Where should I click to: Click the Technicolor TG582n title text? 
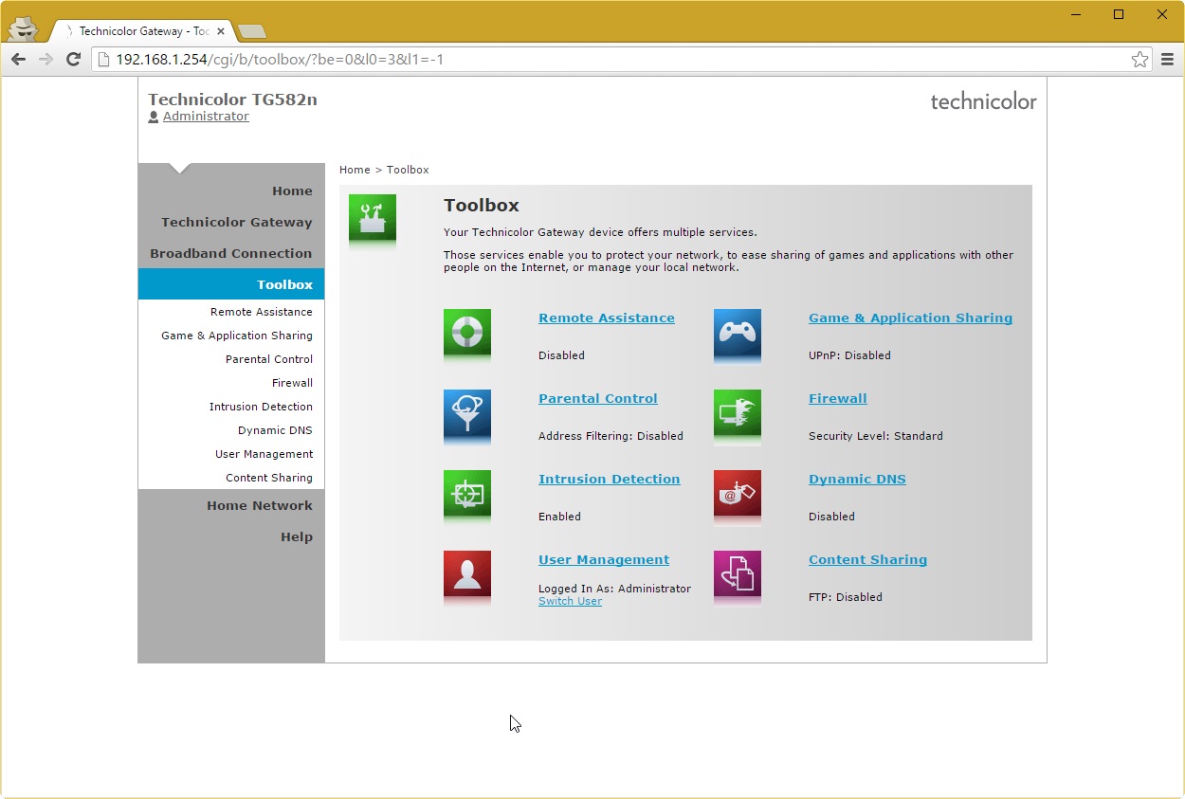click(x=232, y=100)
